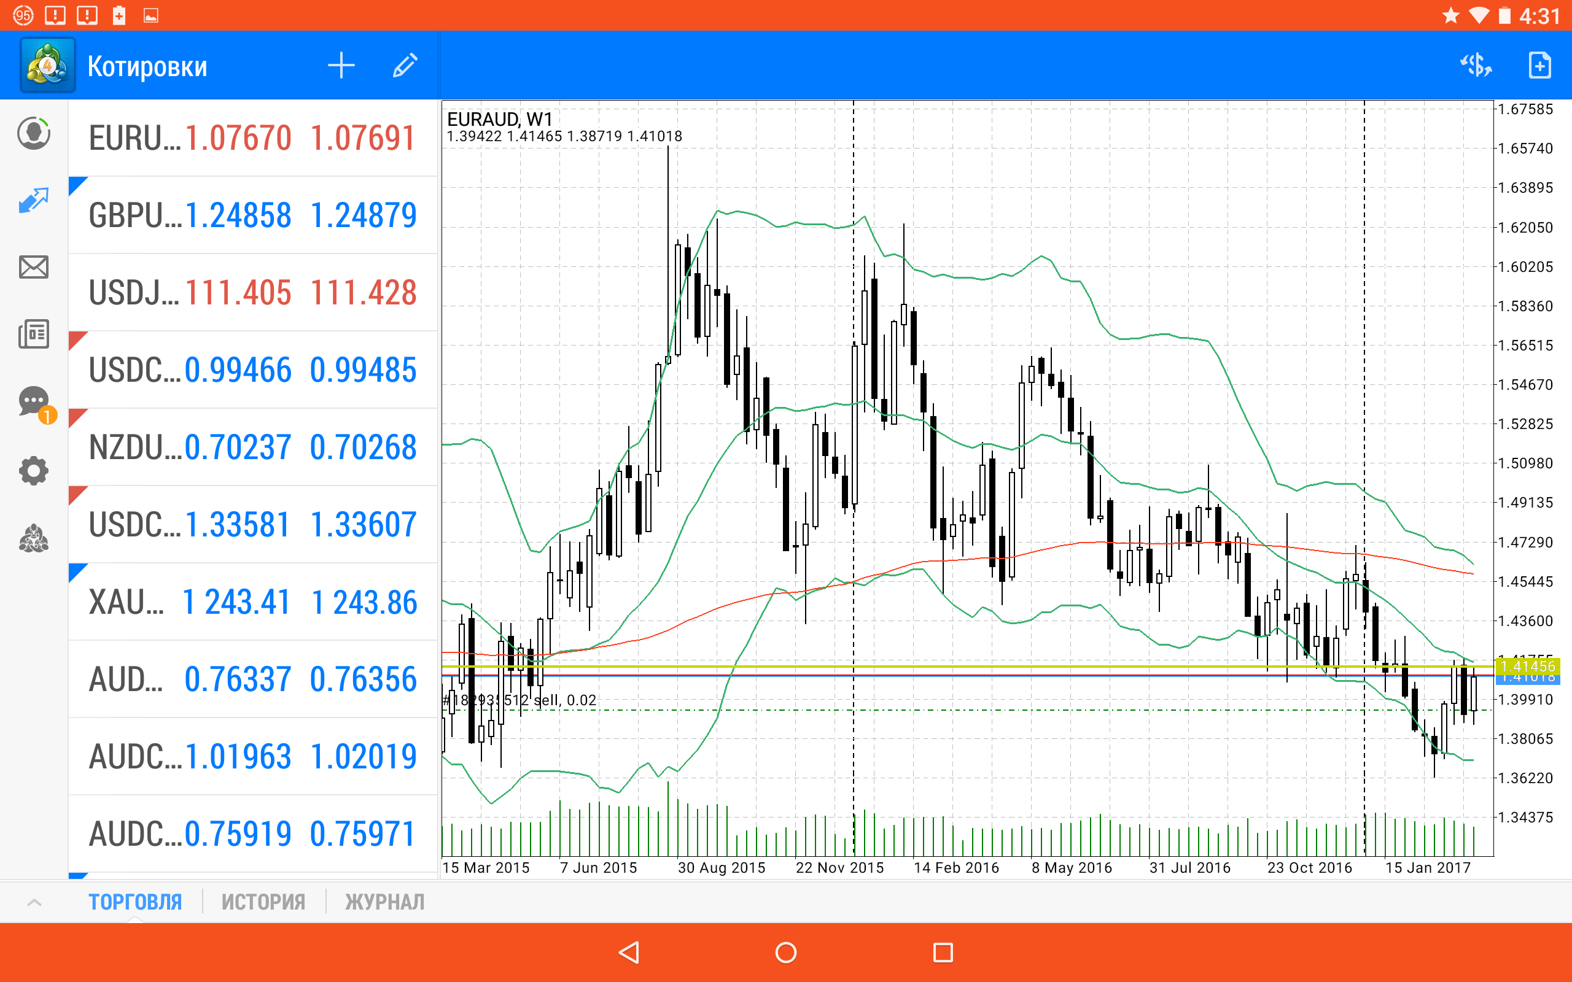Edit quotes list with pencil icon

[405, 66]
